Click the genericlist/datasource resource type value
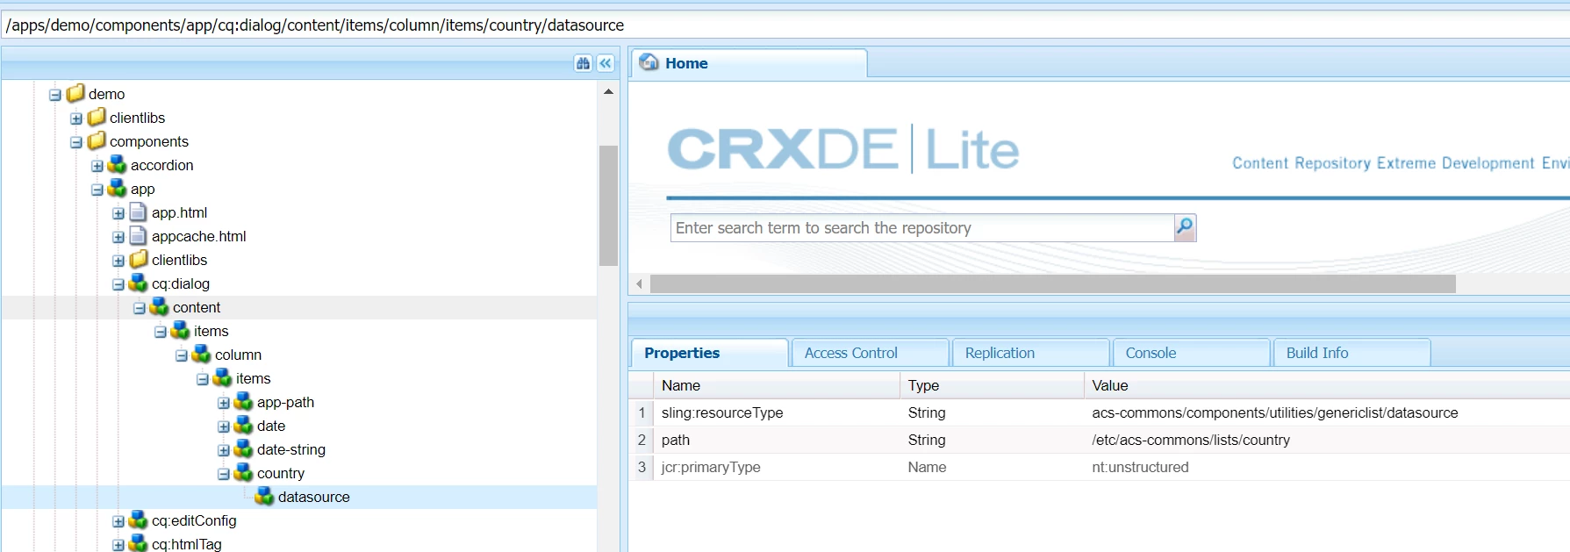This screenshot has height=552, width=1570. pos(1275,412)
